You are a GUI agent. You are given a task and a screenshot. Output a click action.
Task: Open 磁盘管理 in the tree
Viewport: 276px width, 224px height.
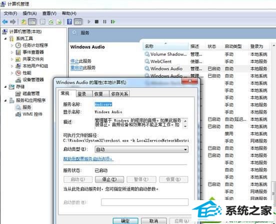point(31,93)
